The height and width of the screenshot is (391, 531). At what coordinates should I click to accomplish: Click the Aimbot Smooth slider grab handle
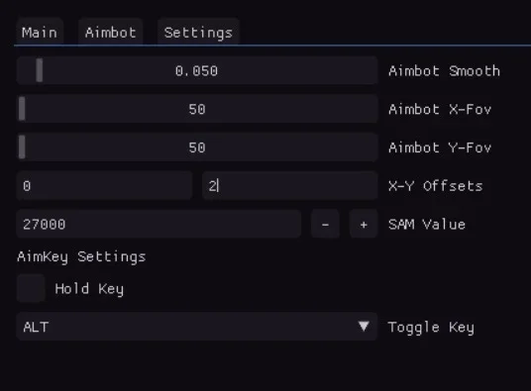point(40,70)
